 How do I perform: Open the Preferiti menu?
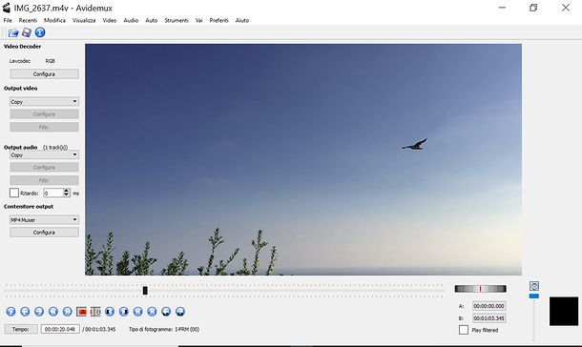(x=219, y=20)
